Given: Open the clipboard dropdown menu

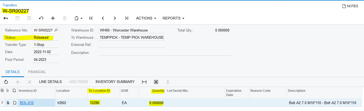Looking at the screenshot, I should pos(78,18).
